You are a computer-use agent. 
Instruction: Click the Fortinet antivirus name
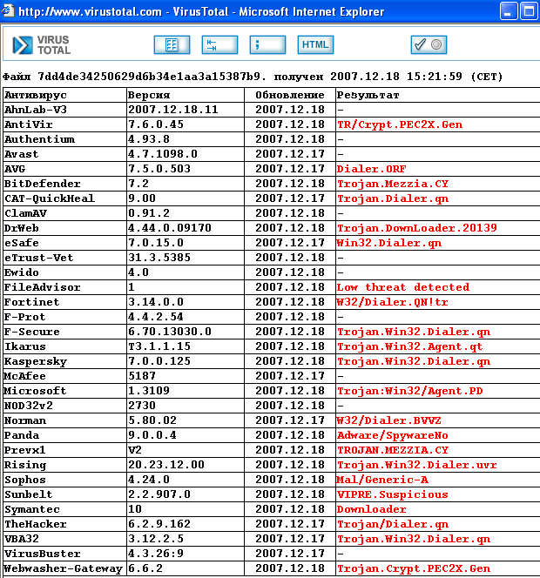click(x=31, y=302)
